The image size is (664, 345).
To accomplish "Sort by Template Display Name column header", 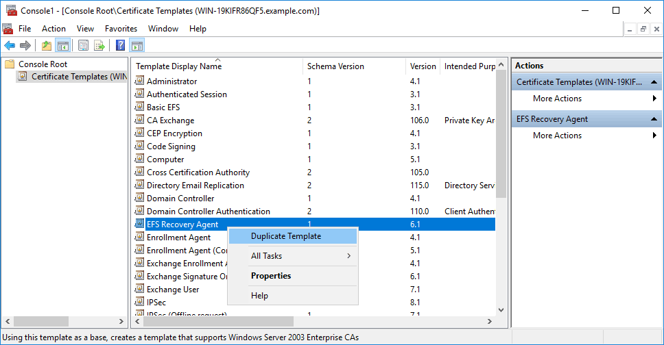I will click(x=217, y=66).
